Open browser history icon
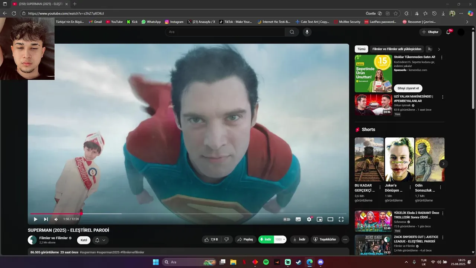 tap(434, 13)
